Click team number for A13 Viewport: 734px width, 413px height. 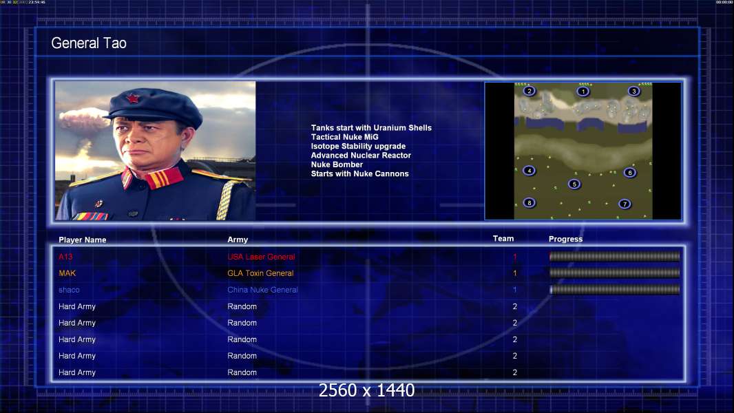(x=515, y=257)
